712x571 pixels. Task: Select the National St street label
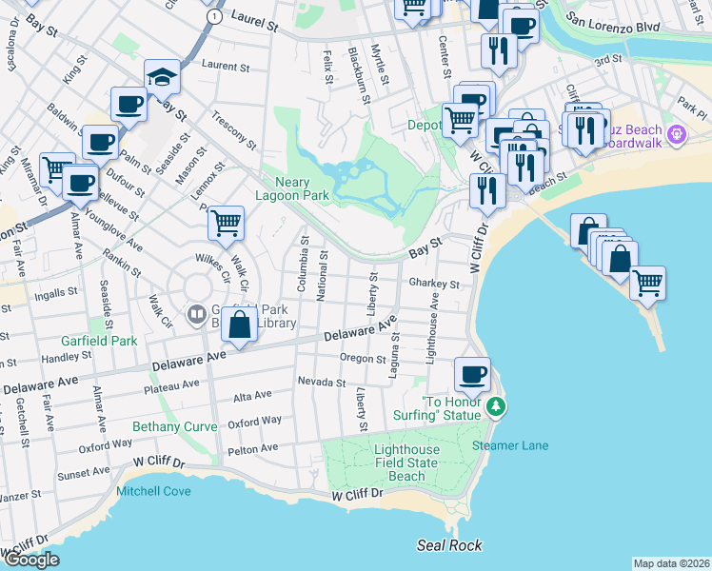pyautogui.click(x=322, y=276)
